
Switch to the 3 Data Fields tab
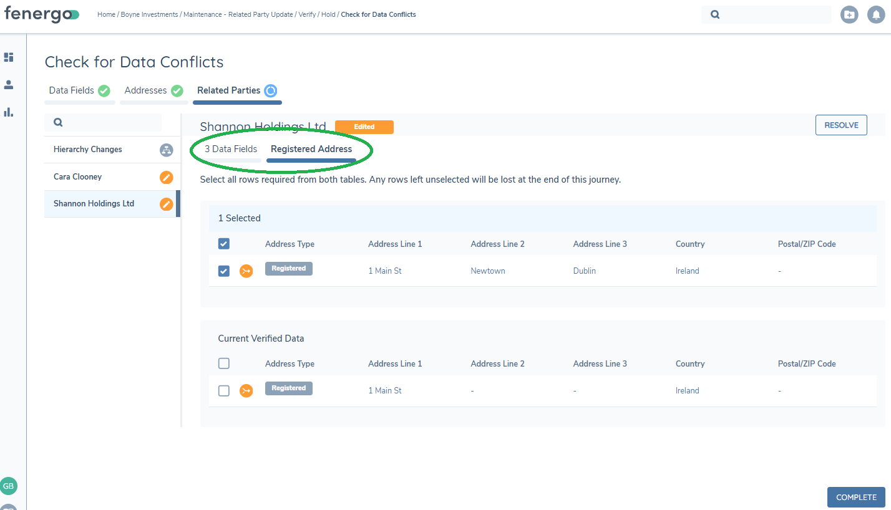tap(230, 150)
